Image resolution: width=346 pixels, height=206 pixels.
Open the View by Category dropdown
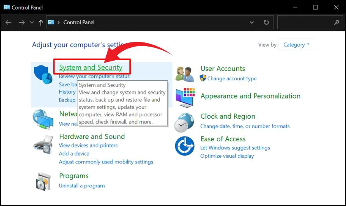296,44
